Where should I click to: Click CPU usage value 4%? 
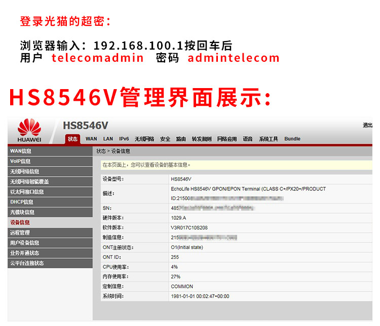[174, 267]
